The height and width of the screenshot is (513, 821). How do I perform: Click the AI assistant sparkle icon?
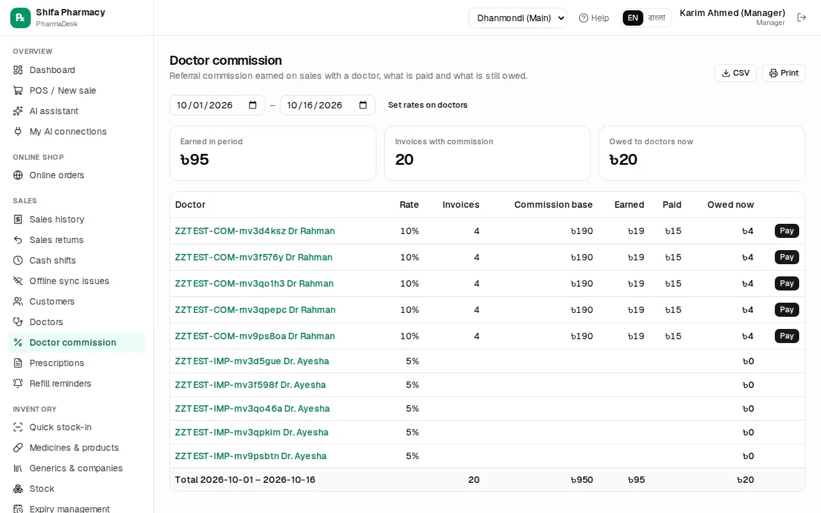pyautogui.click(x=18, y=111)
